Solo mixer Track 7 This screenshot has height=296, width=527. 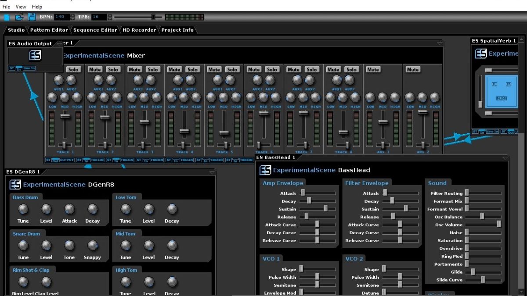(312, 69)
